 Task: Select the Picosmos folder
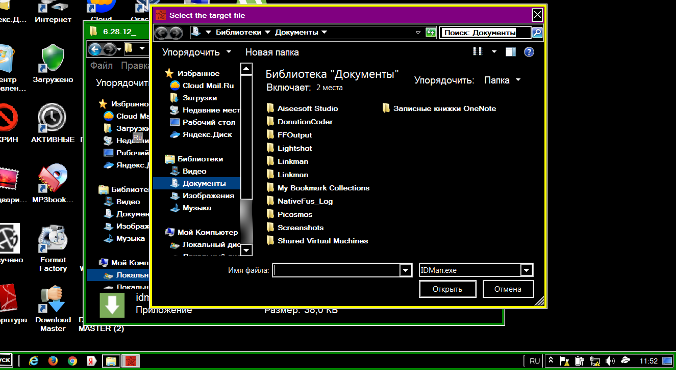[x=289, y=214]
